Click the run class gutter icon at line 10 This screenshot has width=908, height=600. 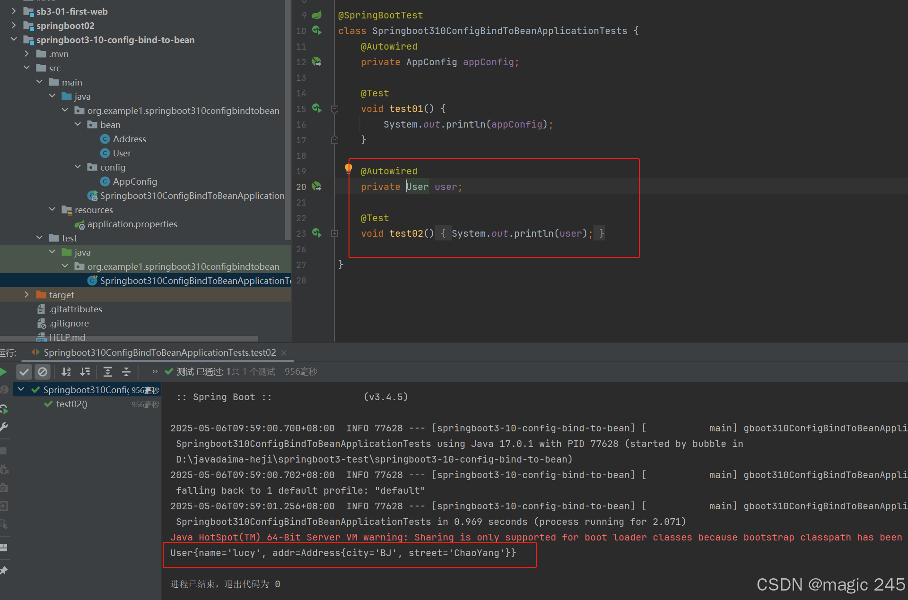tap(317, 31)
